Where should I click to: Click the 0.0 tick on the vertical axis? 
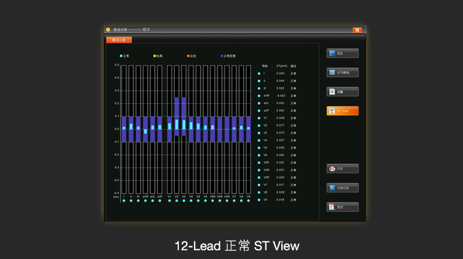pos(117,129)
